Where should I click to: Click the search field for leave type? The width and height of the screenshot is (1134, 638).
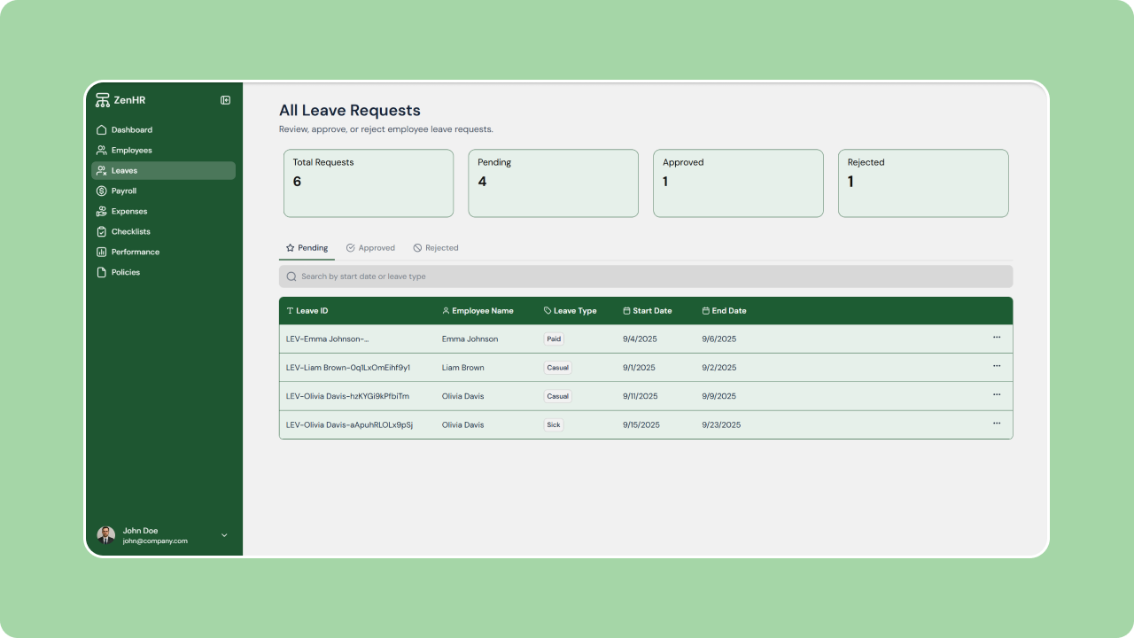646,276
